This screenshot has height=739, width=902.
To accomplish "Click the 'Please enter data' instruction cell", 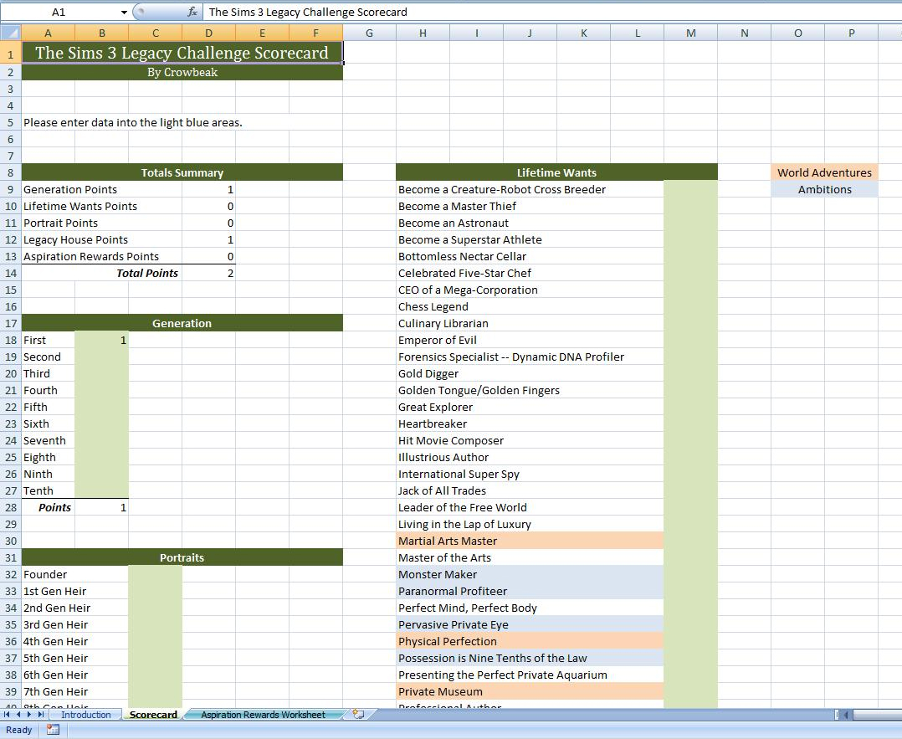I will (133, 122).
